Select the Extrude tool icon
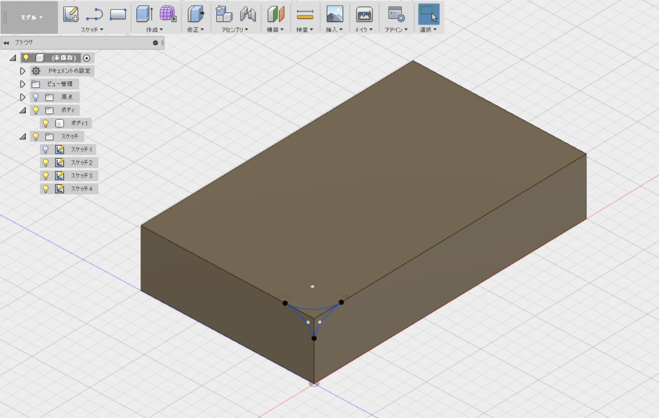The image size is (659, 418). [x=145, y=14]
